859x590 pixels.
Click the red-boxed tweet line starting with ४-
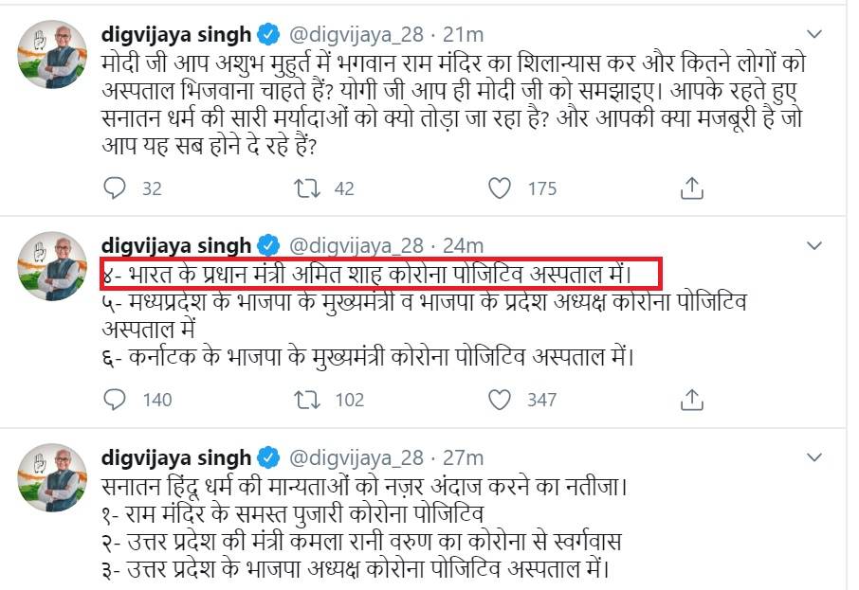click(x=379, y=275)
